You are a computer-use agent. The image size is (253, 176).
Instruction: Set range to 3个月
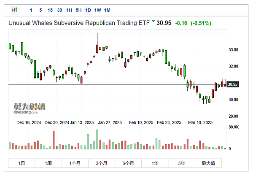click(102, 163)
